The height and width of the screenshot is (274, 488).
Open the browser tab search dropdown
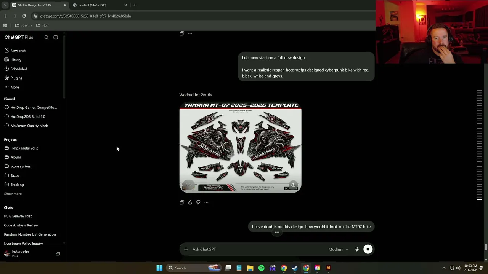click(5, 5)
